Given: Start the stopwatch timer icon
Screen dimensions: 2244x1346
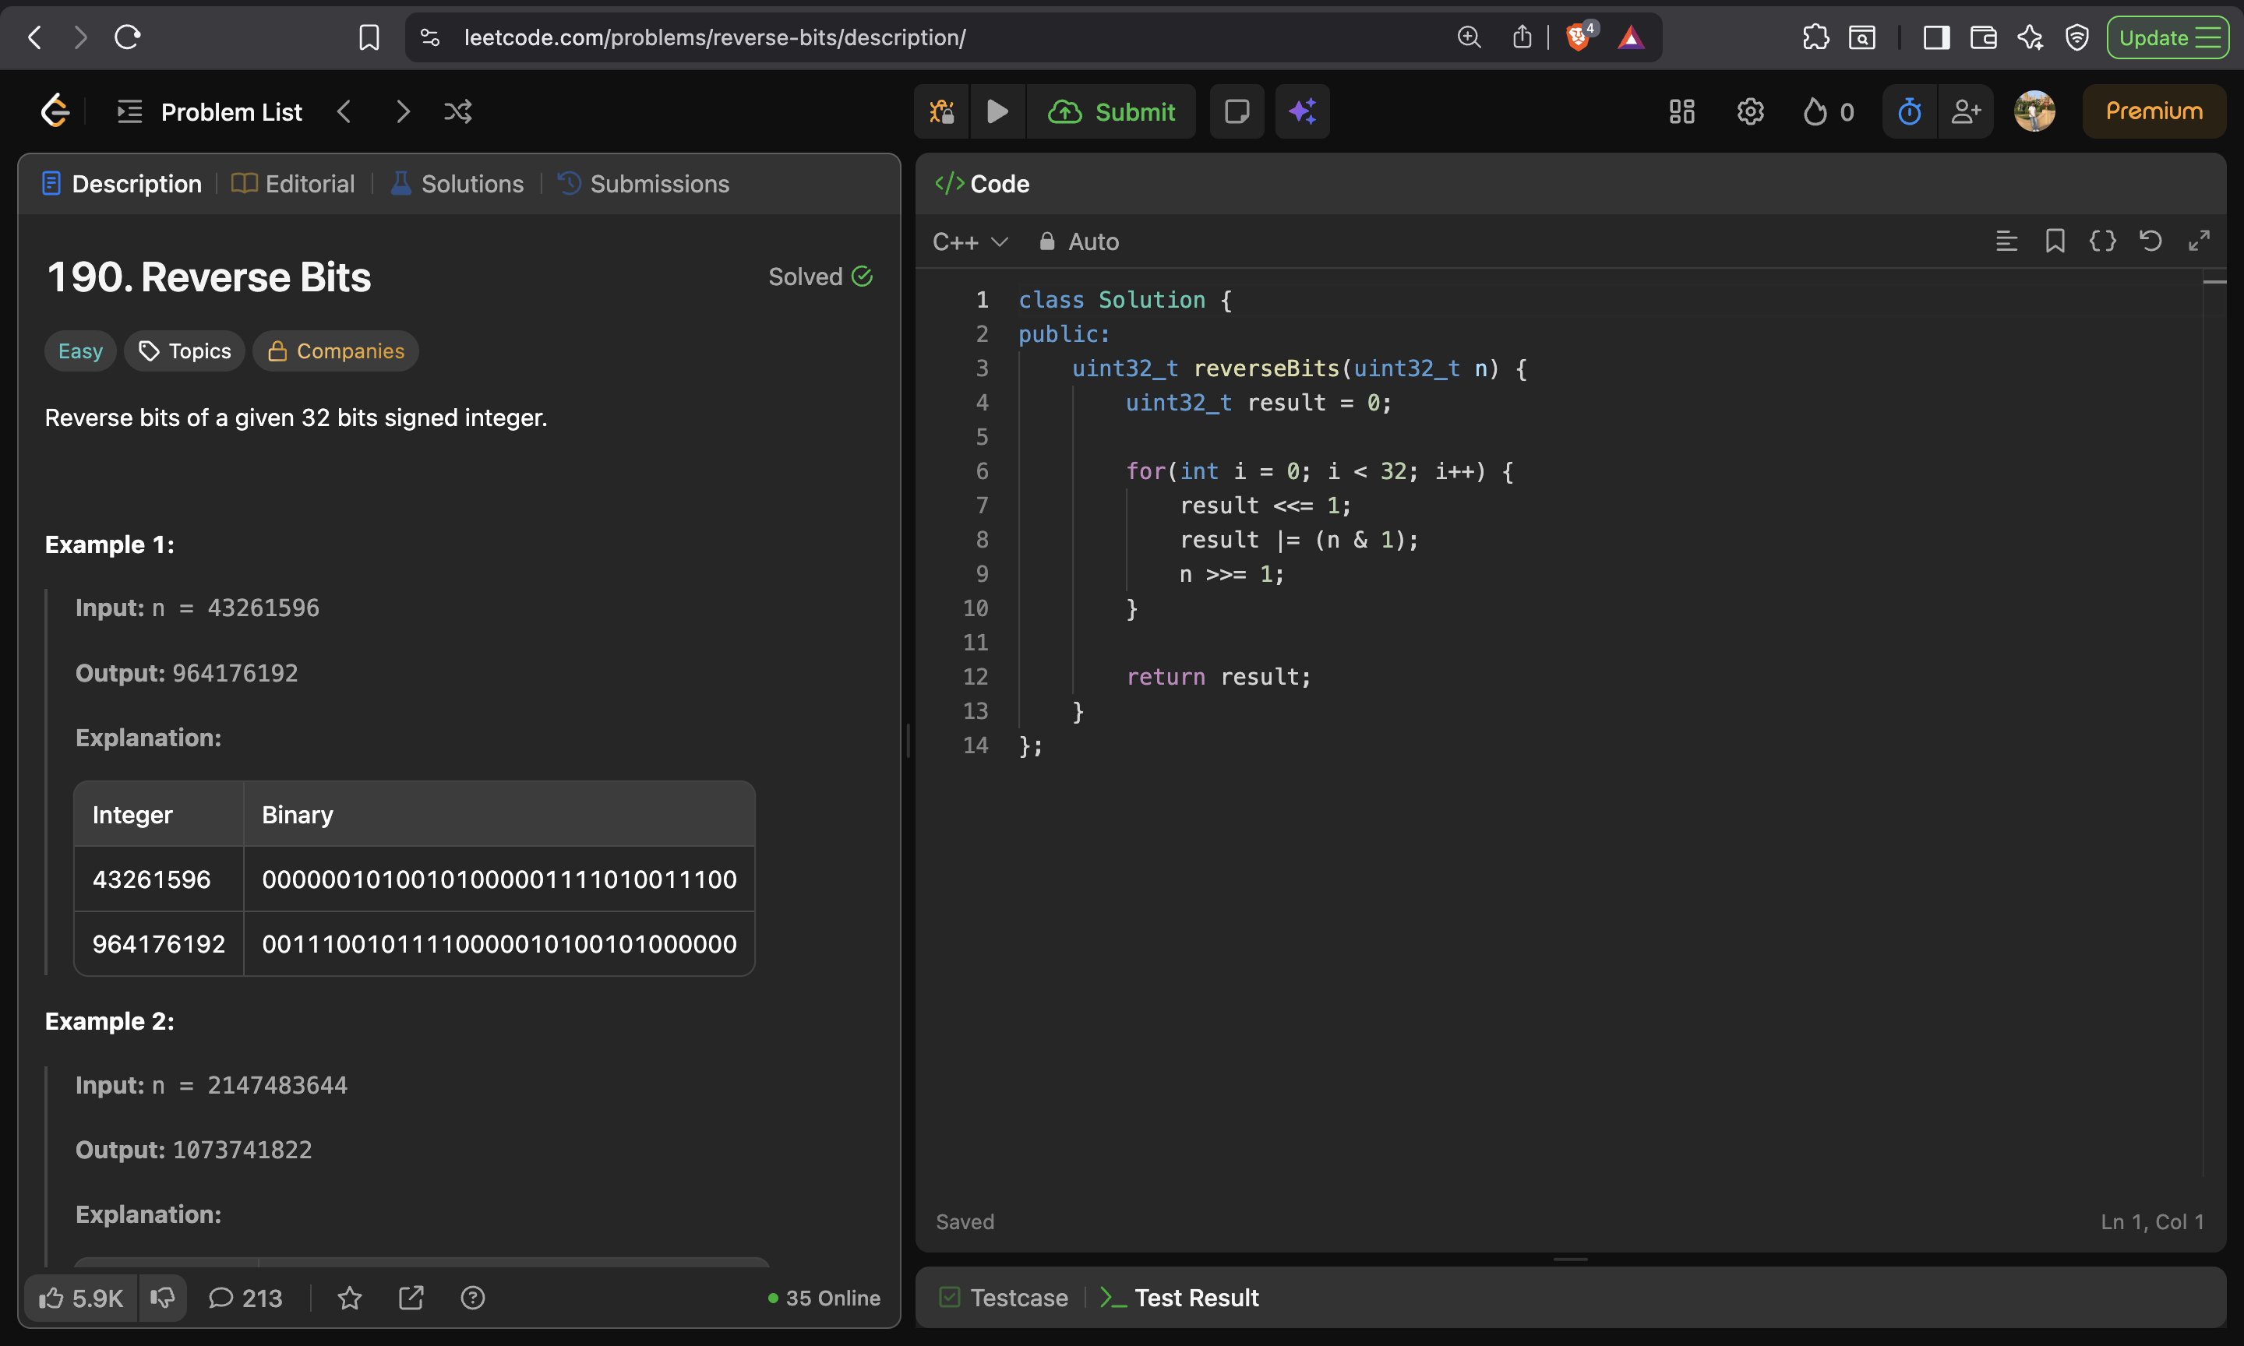Looking at the screenshot, I should point(1909,111).
